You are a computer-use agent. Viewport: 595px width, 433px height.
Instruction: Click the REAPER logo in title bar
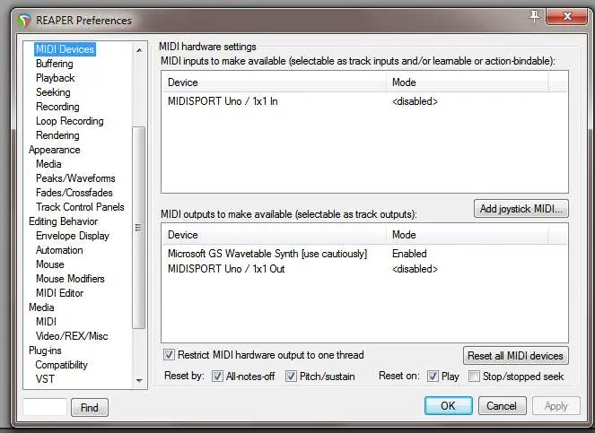coord(24,21)
